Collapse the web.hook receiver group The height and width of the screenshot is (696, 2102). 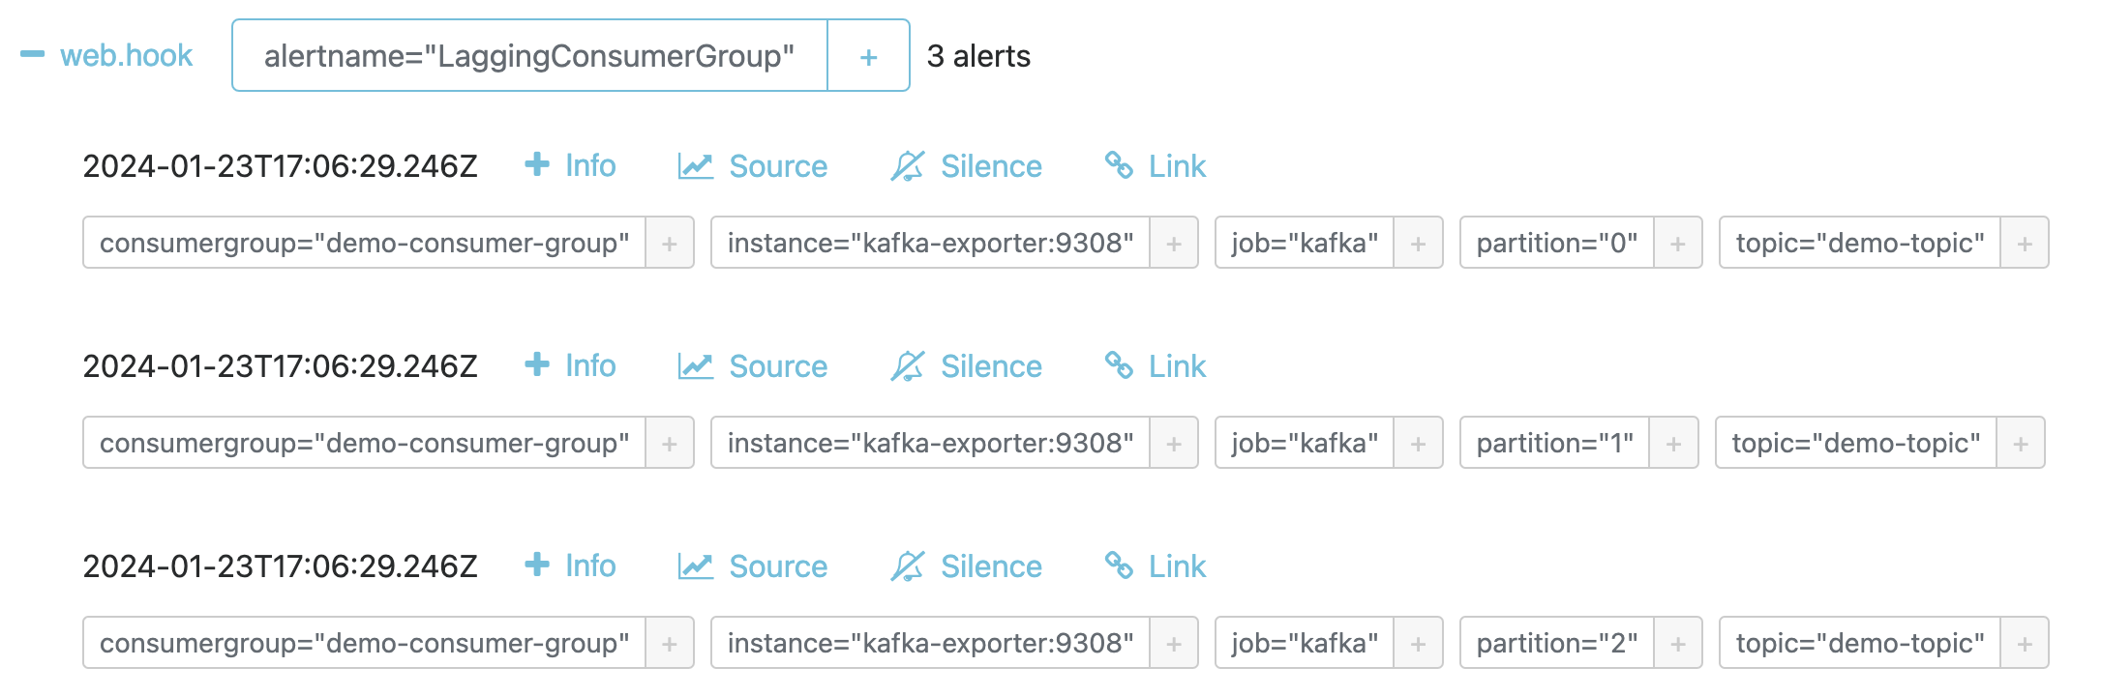(33, 54)
